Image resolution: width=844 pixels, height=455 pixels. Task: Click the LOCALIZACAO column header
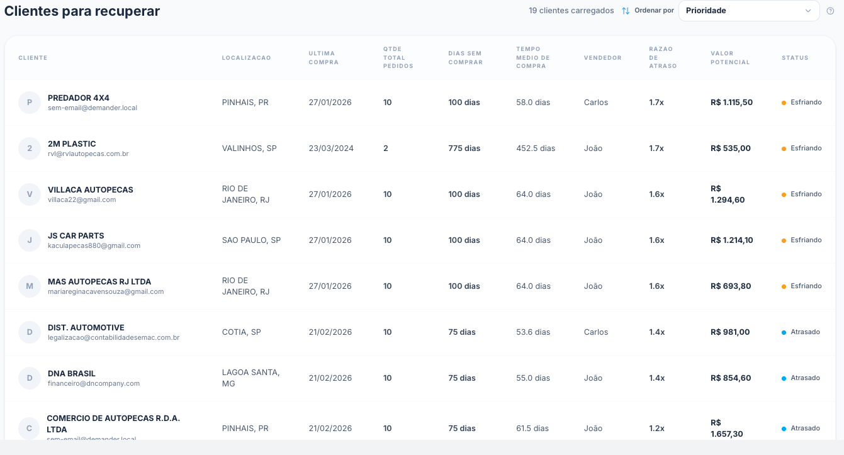pyautogui.click(x=247, y=58)
